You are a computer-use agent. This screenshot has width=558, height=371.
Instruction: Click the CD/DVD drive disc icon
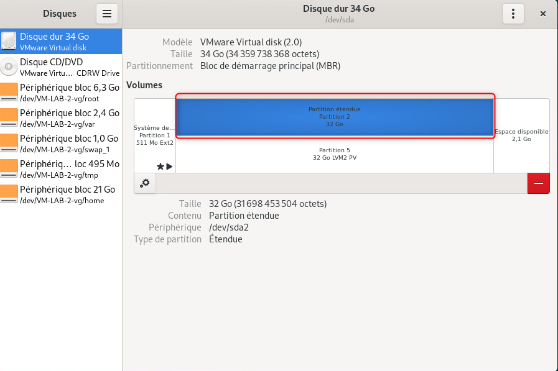click(x=9, y=67)
